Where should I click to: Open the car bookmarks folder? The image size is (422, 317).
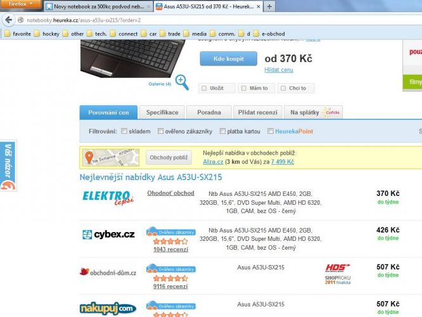[149, 34]
